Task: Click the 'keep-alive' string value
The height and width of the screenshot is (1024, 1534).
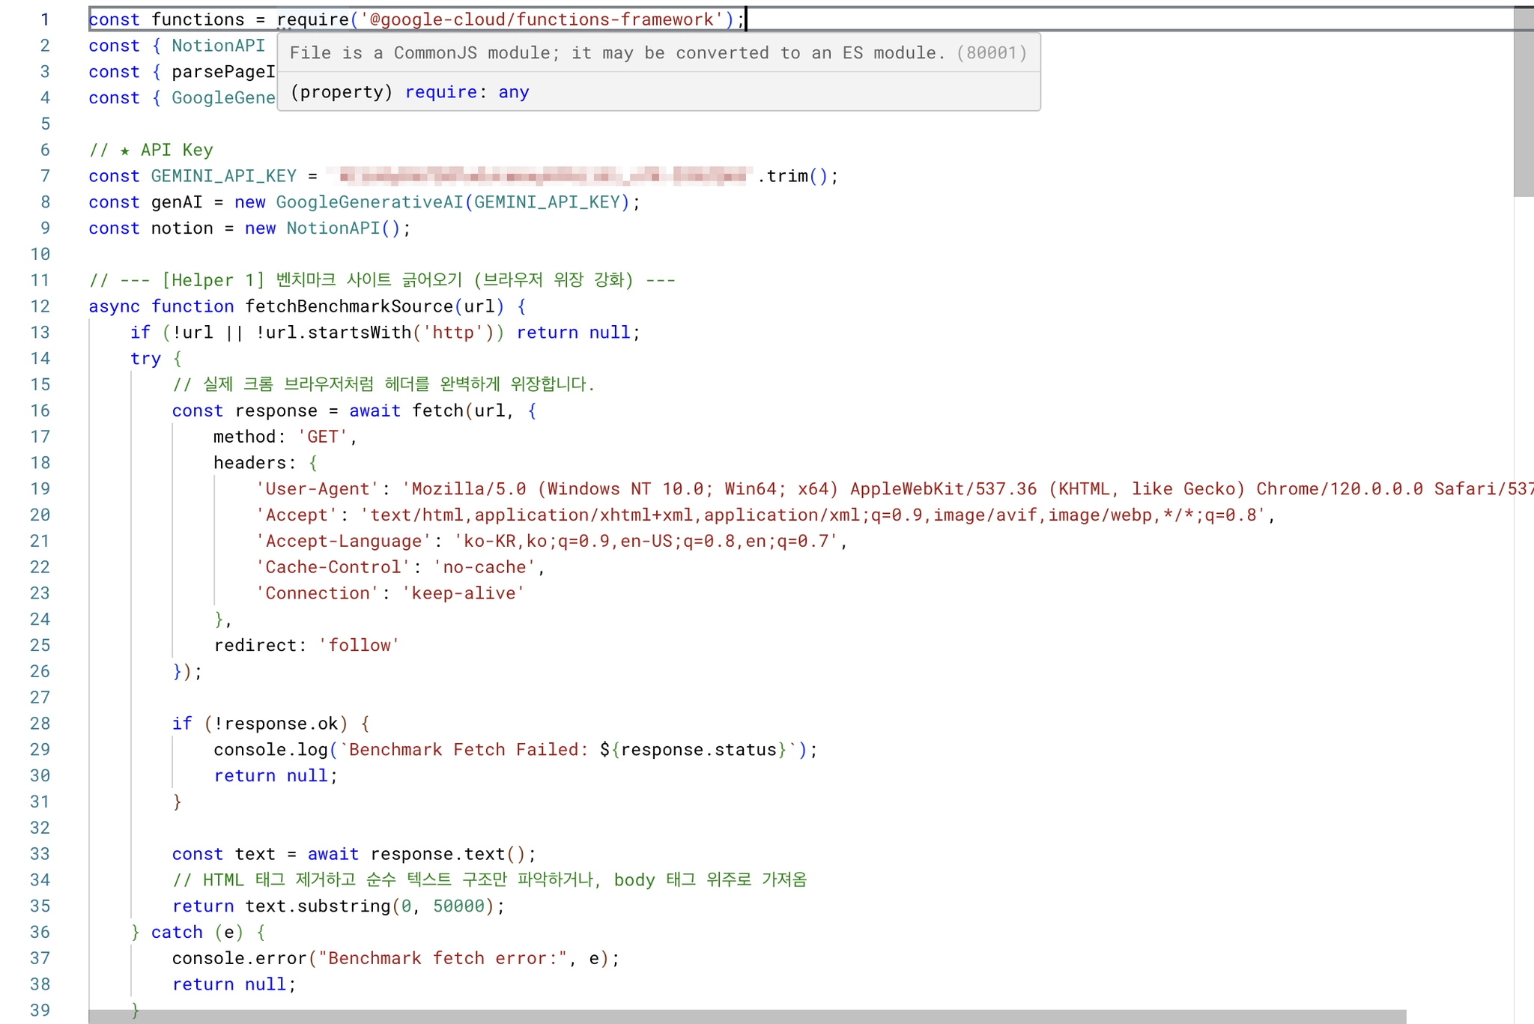Action: pyautogui.click(x=463, y=593)
